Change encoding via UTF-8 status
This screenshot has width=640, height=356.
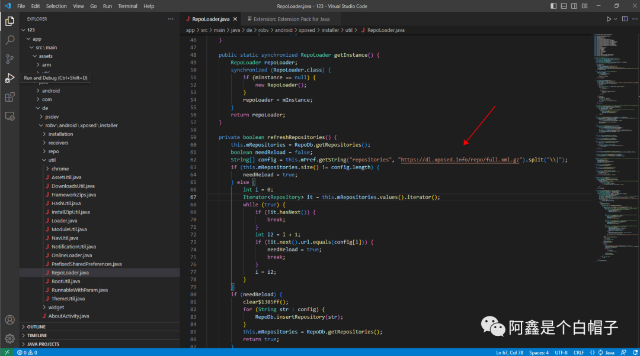point(561,352)
